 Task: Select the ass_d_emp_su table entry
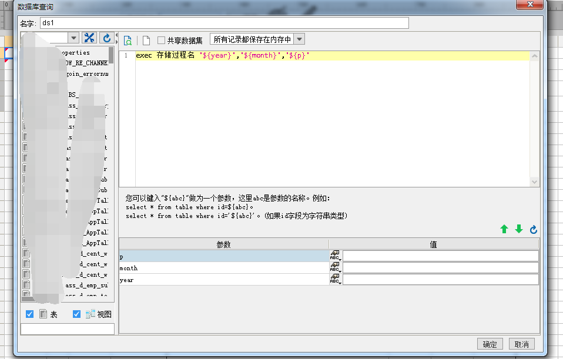click(86, 286)
